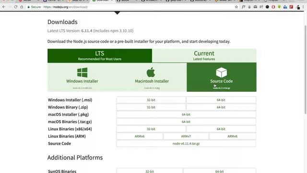Click the black circle extension icon
The width and height of the screenshot is (307, 173).
267,7
